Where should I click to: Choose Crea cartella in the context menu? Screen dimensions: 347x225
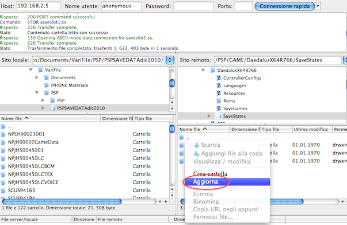tap(227, 174)
